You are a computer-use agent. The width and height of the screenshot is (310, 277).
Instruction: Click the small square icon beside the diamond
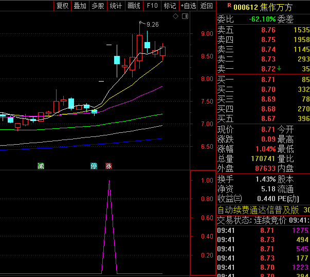tap(184, 16)
